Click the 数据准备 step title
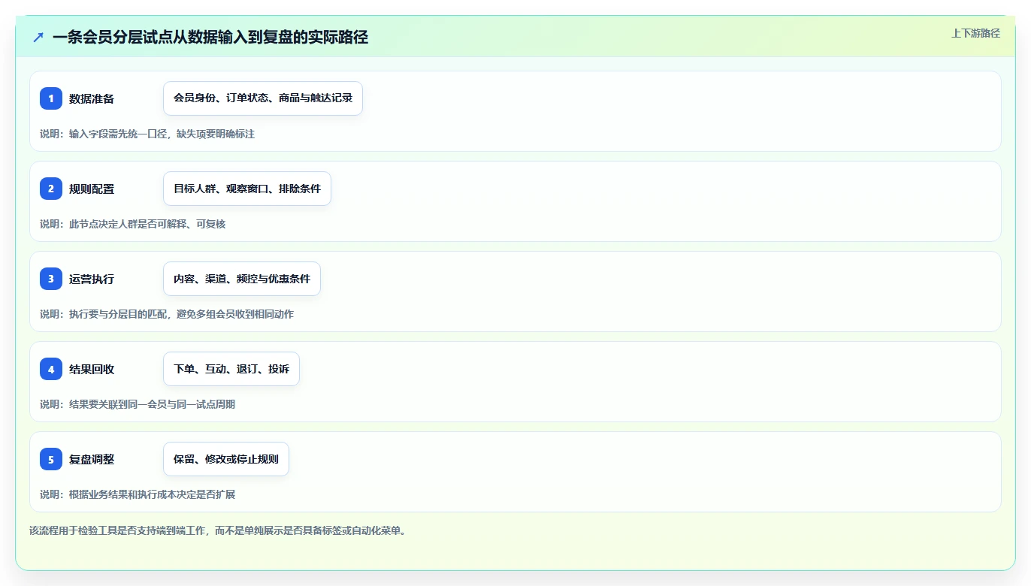This screenshot has width=1031, height=586. click(x=92, y=98)
